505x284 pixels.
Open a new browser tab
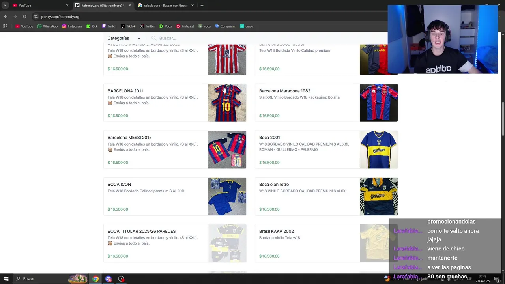(x=202, y=6)
